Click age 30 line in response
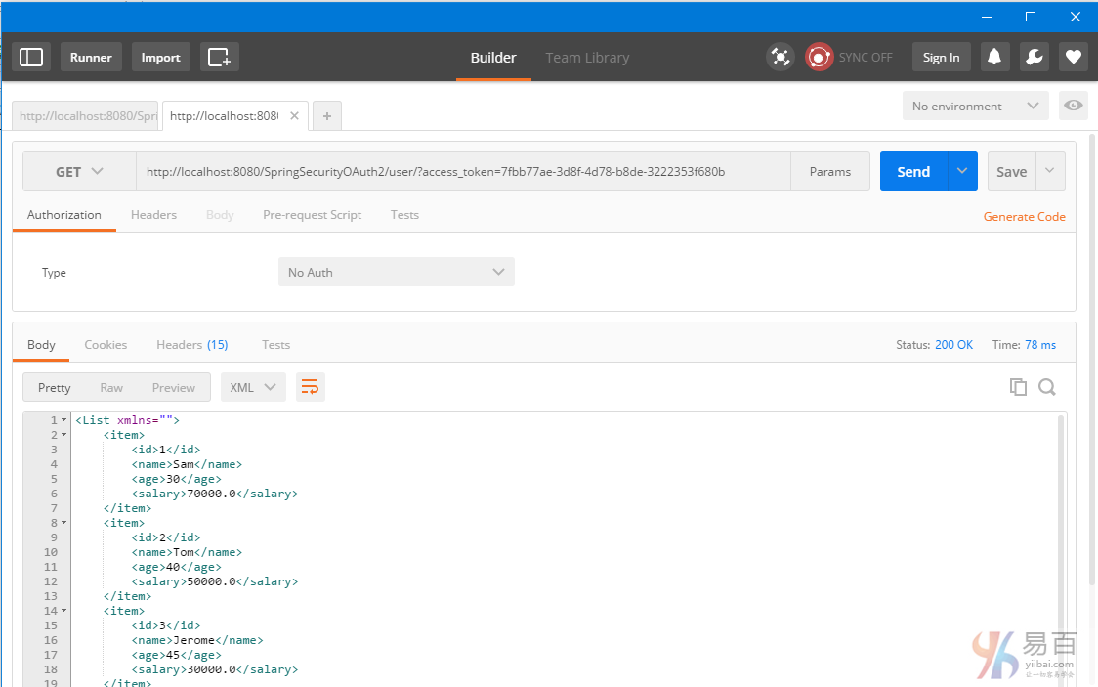Image resolution: width=1098 pixels, height=687 pixels. [176, 479]
